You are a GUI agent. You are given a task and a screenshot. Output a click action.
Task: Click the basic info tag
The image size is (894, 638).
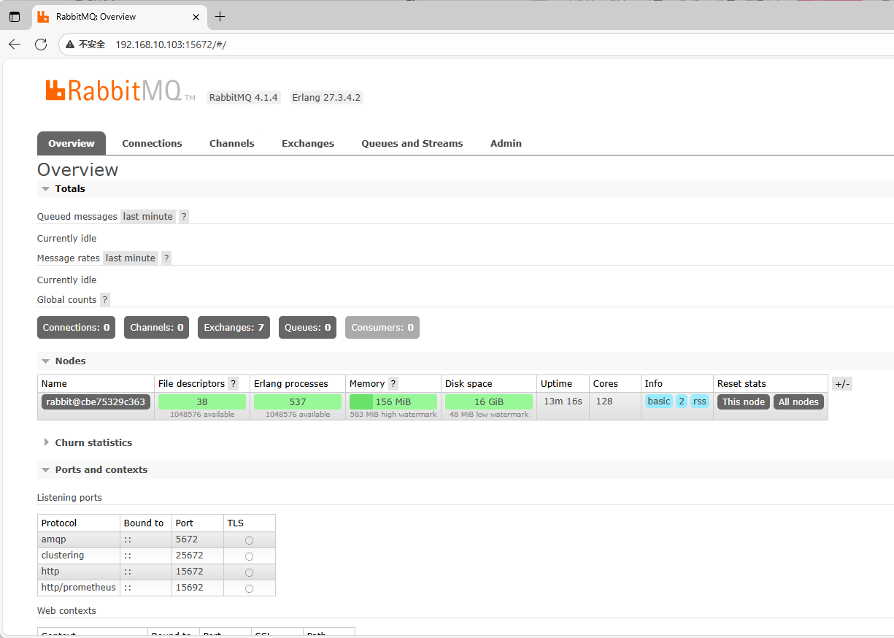(x=658, y=401)
